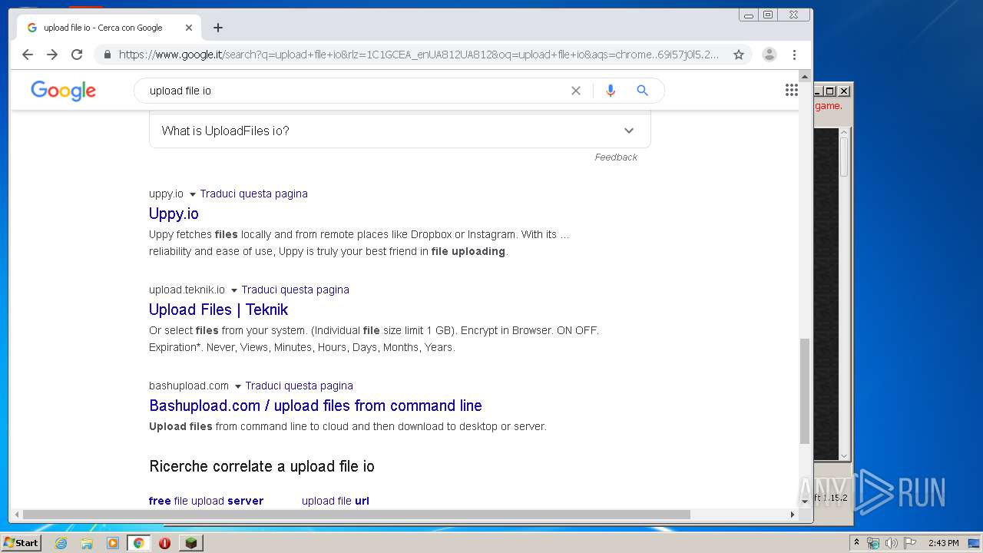Open the network tray icon

(873, 543)
